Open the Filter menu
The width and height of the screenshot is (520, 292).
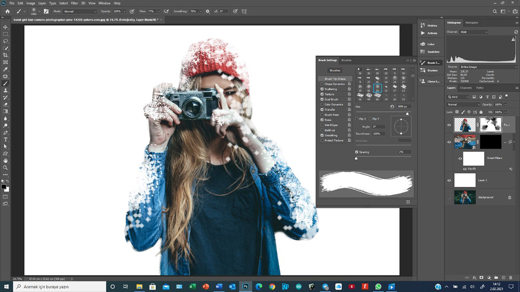click(x=75, y=3)
